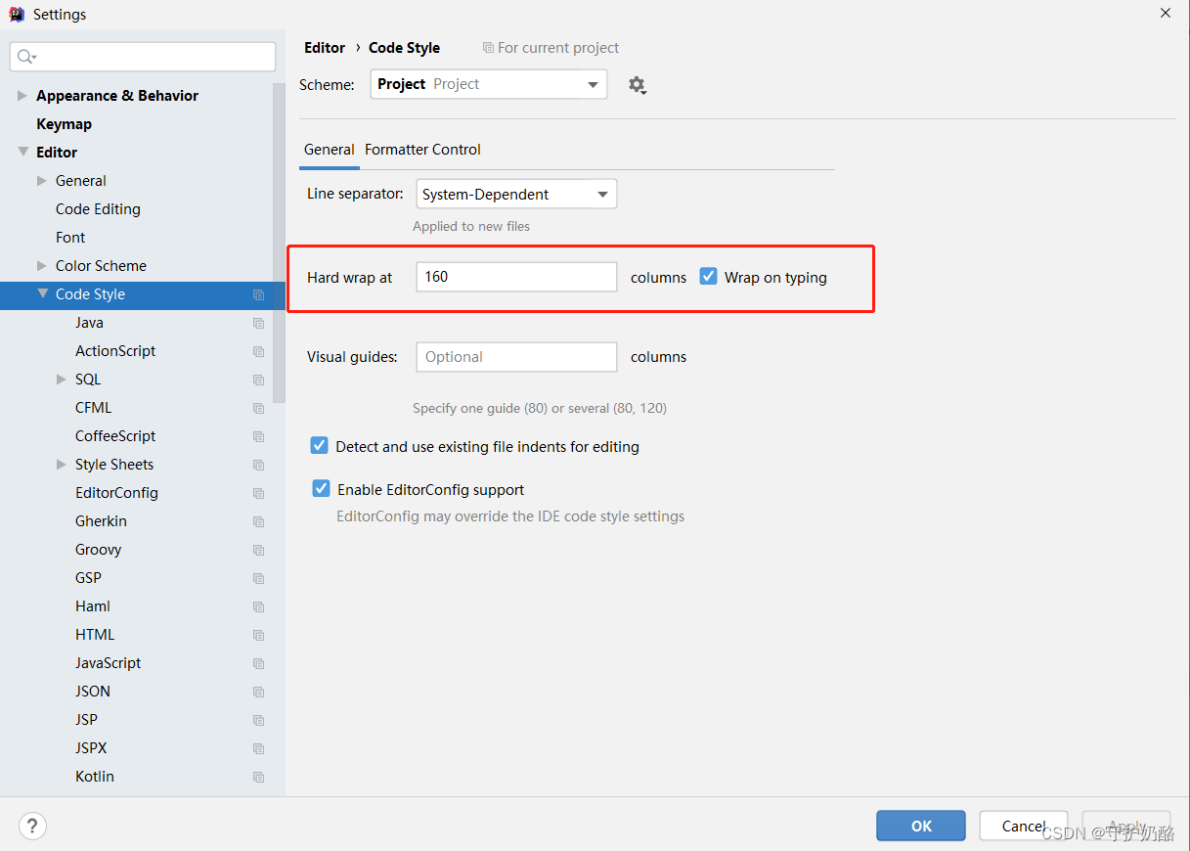Disable Enable EditorConfig support checkbox

click(x=321, y=488)
